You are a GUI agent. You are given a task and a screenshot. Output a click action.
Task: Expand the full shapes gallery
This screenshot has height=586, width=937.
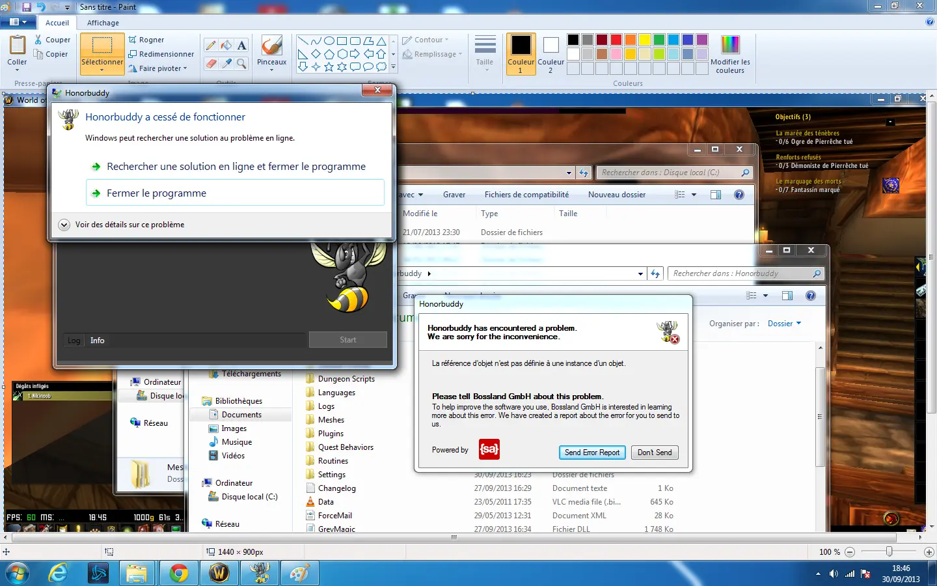393,66
